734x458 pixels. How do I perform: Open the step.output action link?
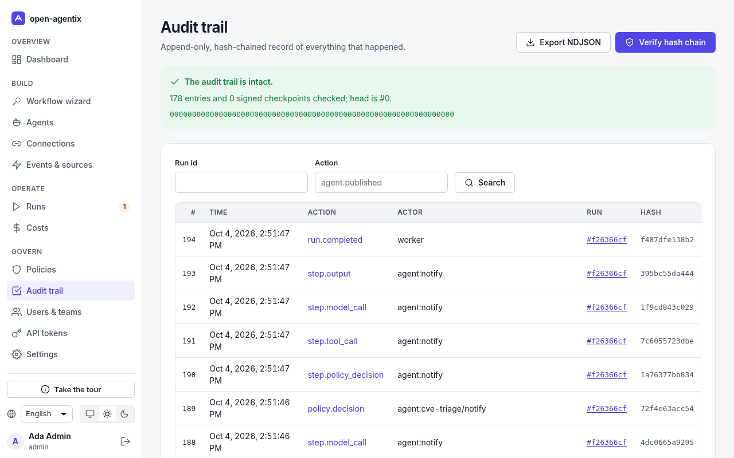pos(329,274)
